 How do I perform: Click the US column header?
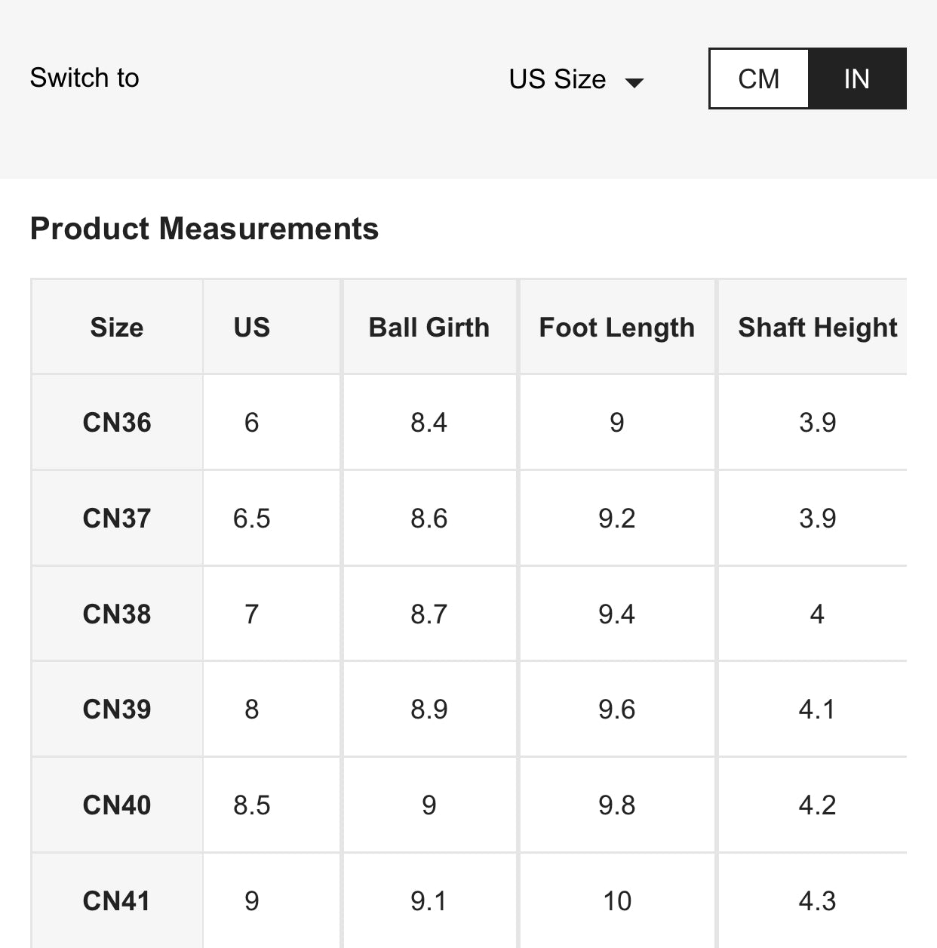[x=251, y=328]
